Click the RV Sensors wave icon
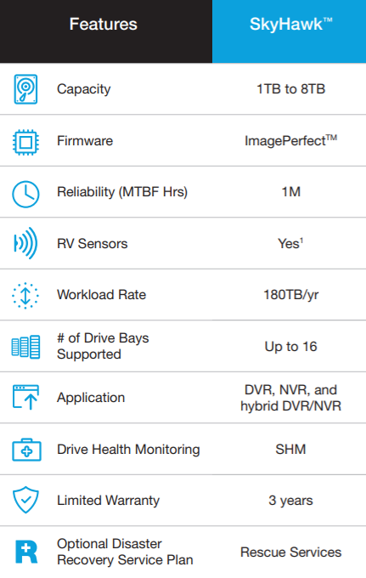The image size is (366, 578). [25, 243]
